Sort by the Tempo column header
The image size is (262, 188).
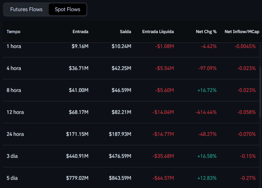(x=13, y=32)
